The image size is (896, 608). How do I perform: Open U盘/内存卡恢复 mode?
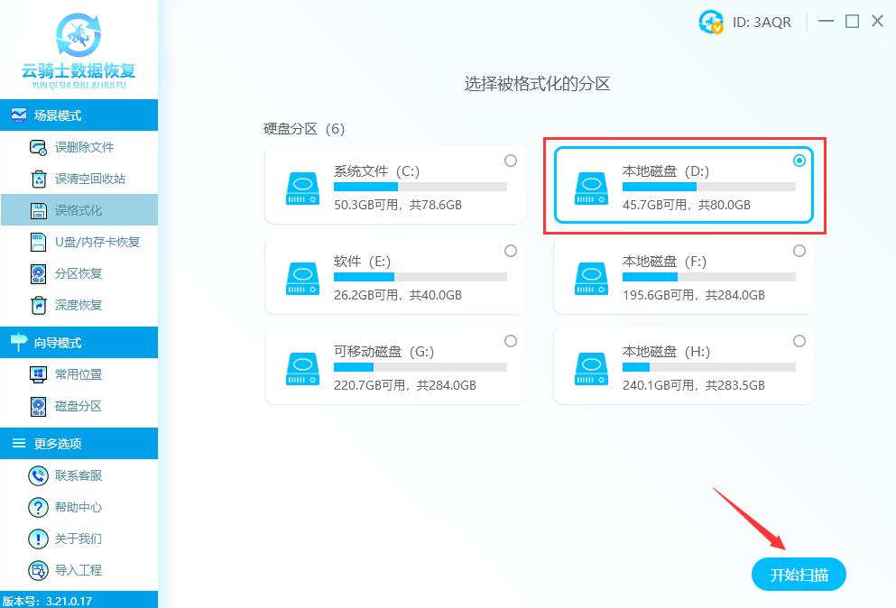(79, 242)
